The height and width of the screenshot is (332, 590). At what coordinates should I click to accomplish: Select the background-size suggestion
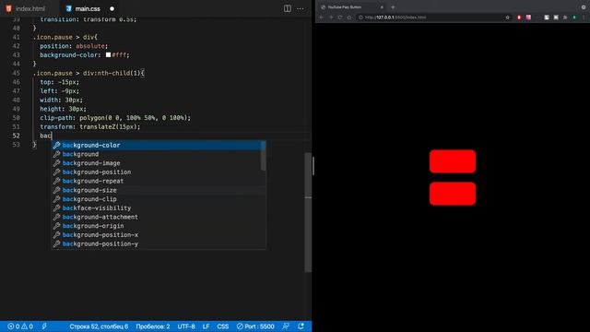click(x=158, y=190)
